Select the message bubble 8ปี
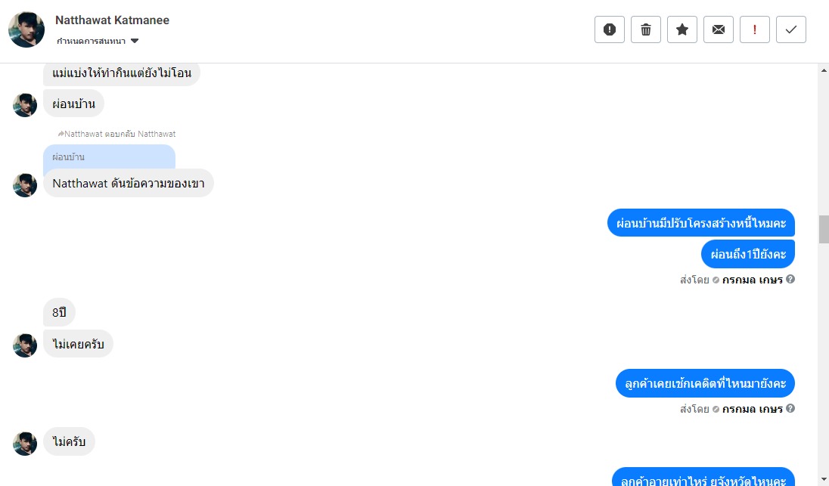The image size is (829, 486). (x=59, y=312)
